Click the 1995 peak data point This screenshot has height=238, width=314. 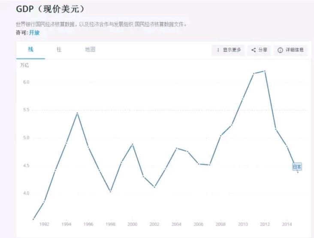(77, 113)
